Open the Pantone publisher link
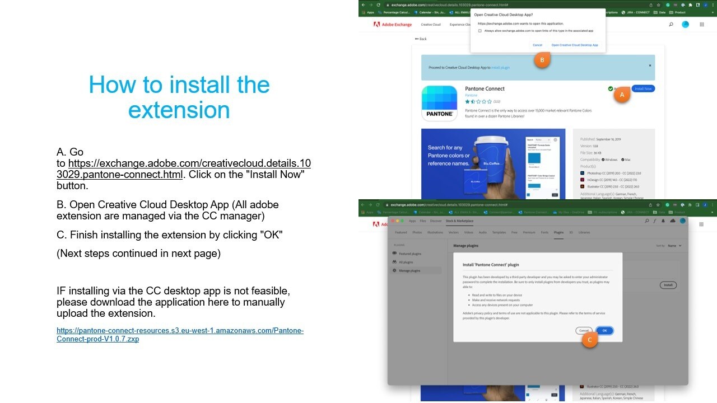 pos(471,95)
